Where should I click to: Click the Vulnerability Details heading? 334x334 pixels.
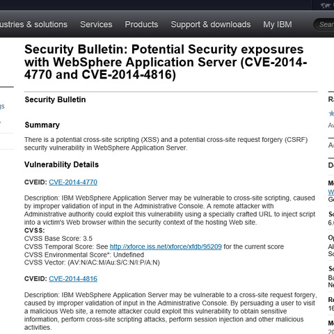point(61,165)
